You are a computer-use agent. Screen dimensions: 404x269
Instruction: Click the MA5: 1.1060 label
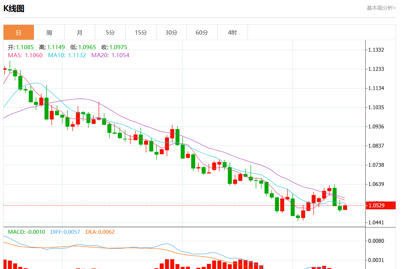click(x=25, y=55)
